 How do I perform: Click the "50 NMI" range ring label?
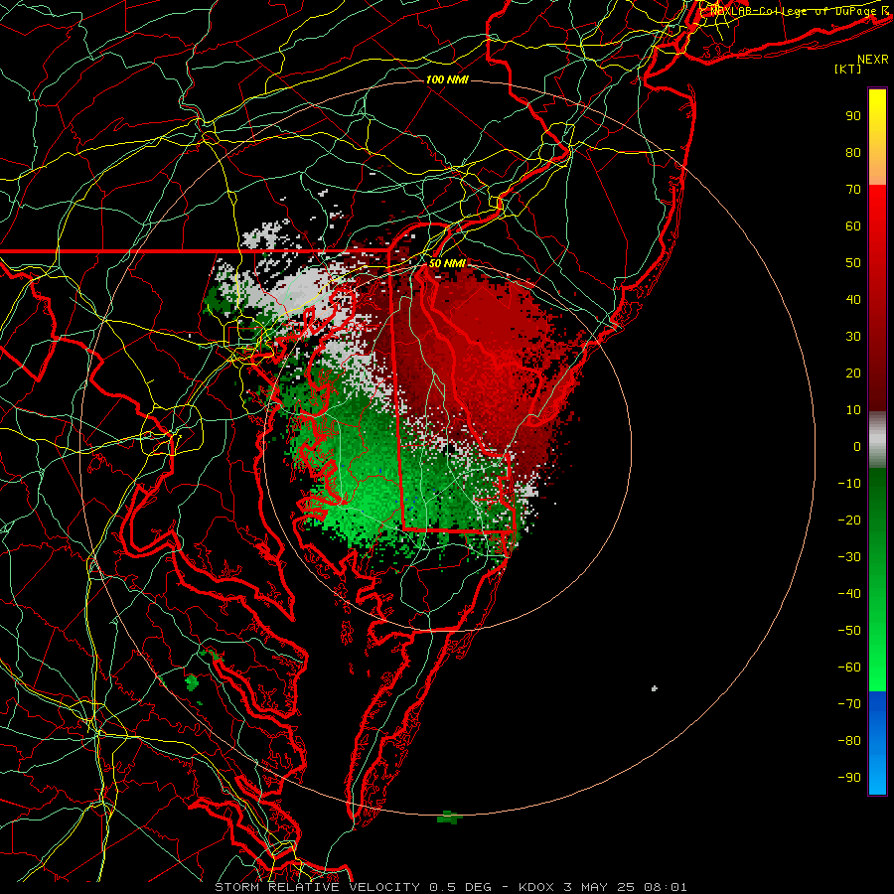coord(447,263)
